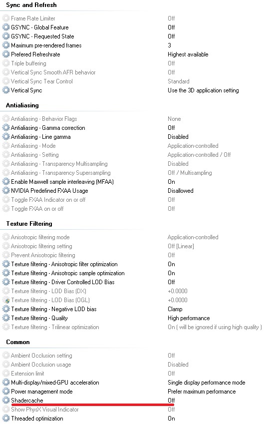The width and height of the screenshot is (264, 427).
Task: Select the Sync and Refresh section header
Action: point(31,5)
